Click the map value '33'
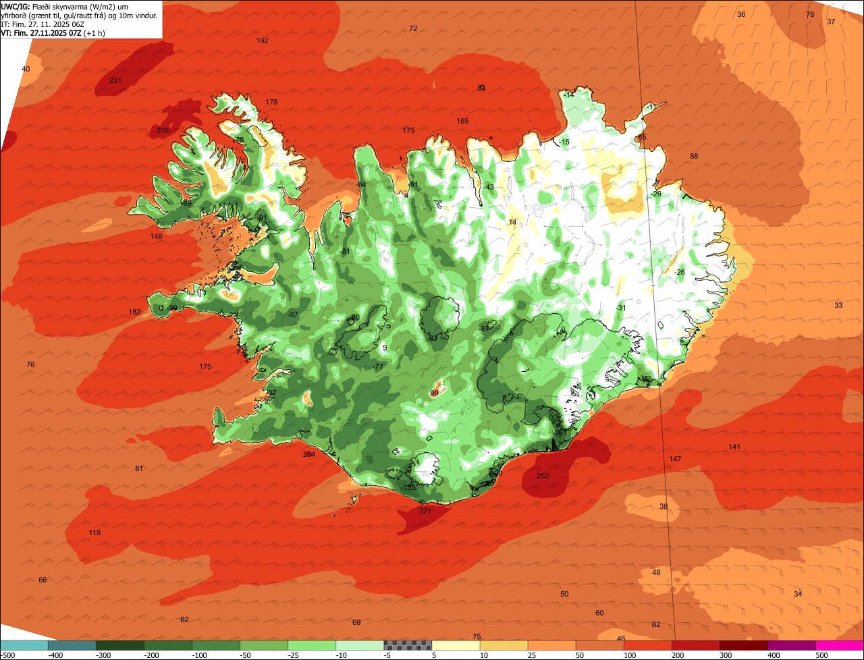The height and width of the screenshot is (660, 864). (838, 305)
